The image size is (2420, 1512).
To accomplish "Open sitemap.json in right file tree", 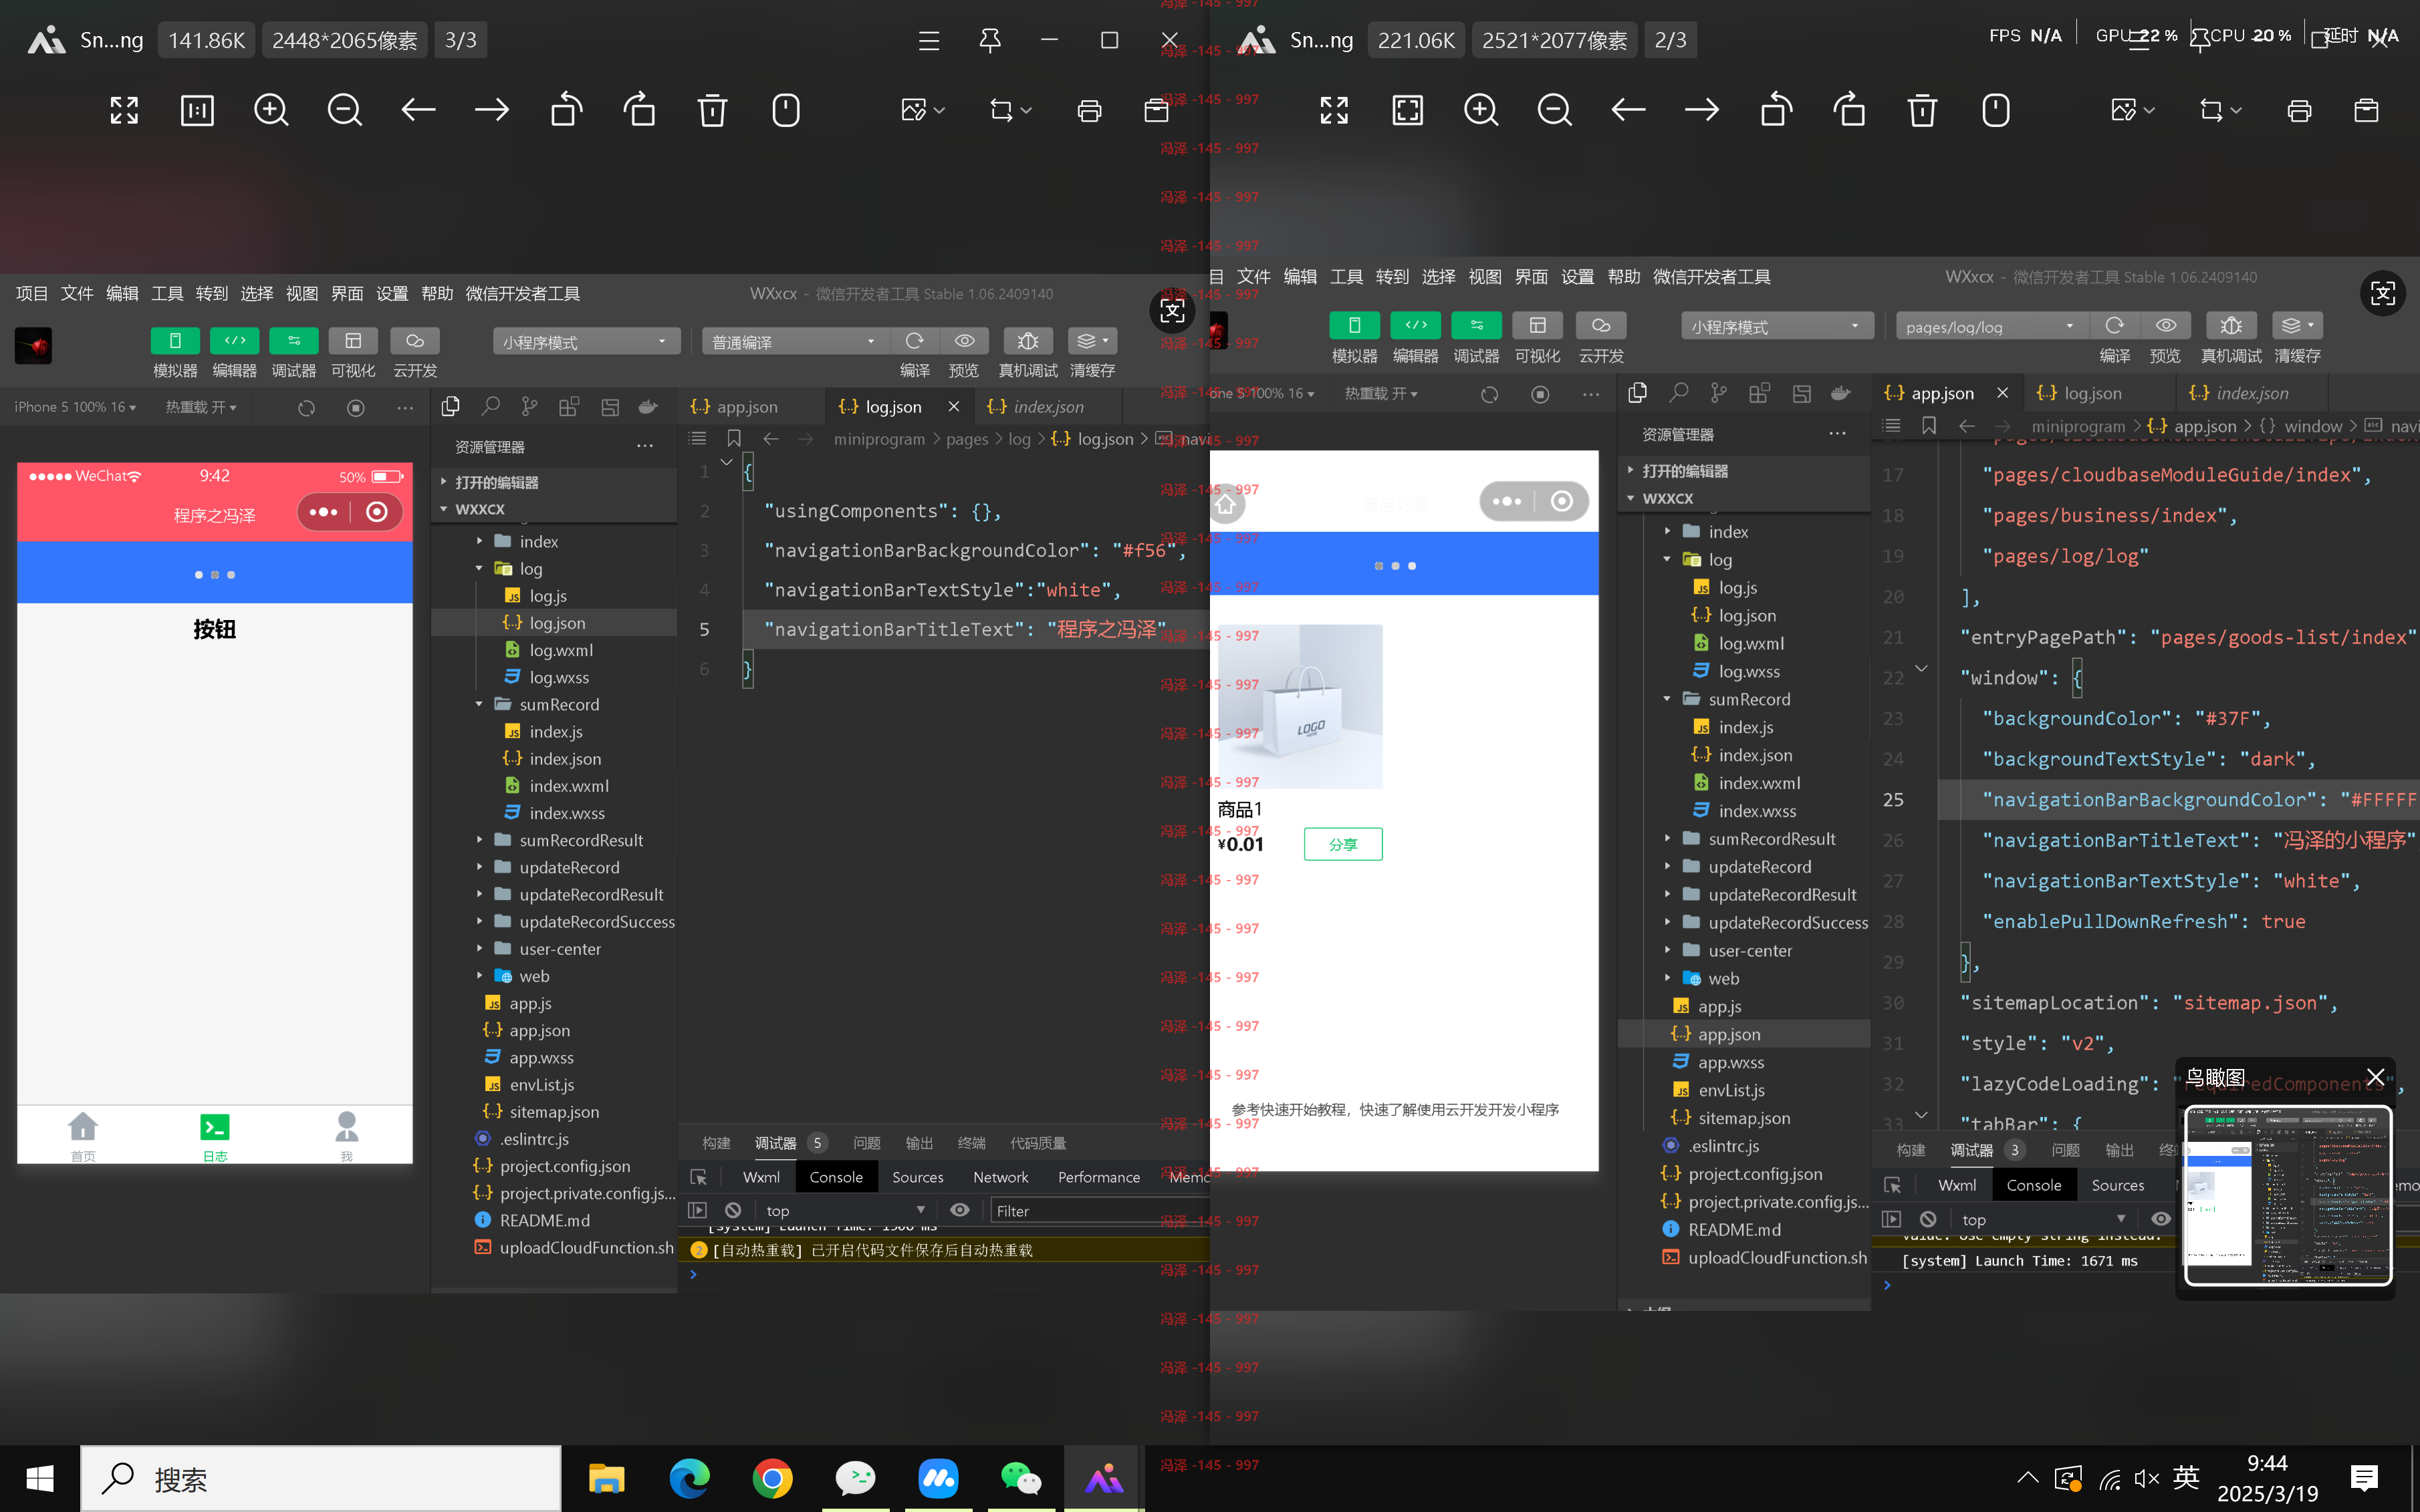I will [1745, 1118].
